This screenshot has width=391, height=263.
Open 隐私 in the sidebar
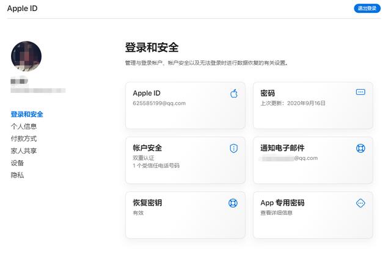pos(17,175)
